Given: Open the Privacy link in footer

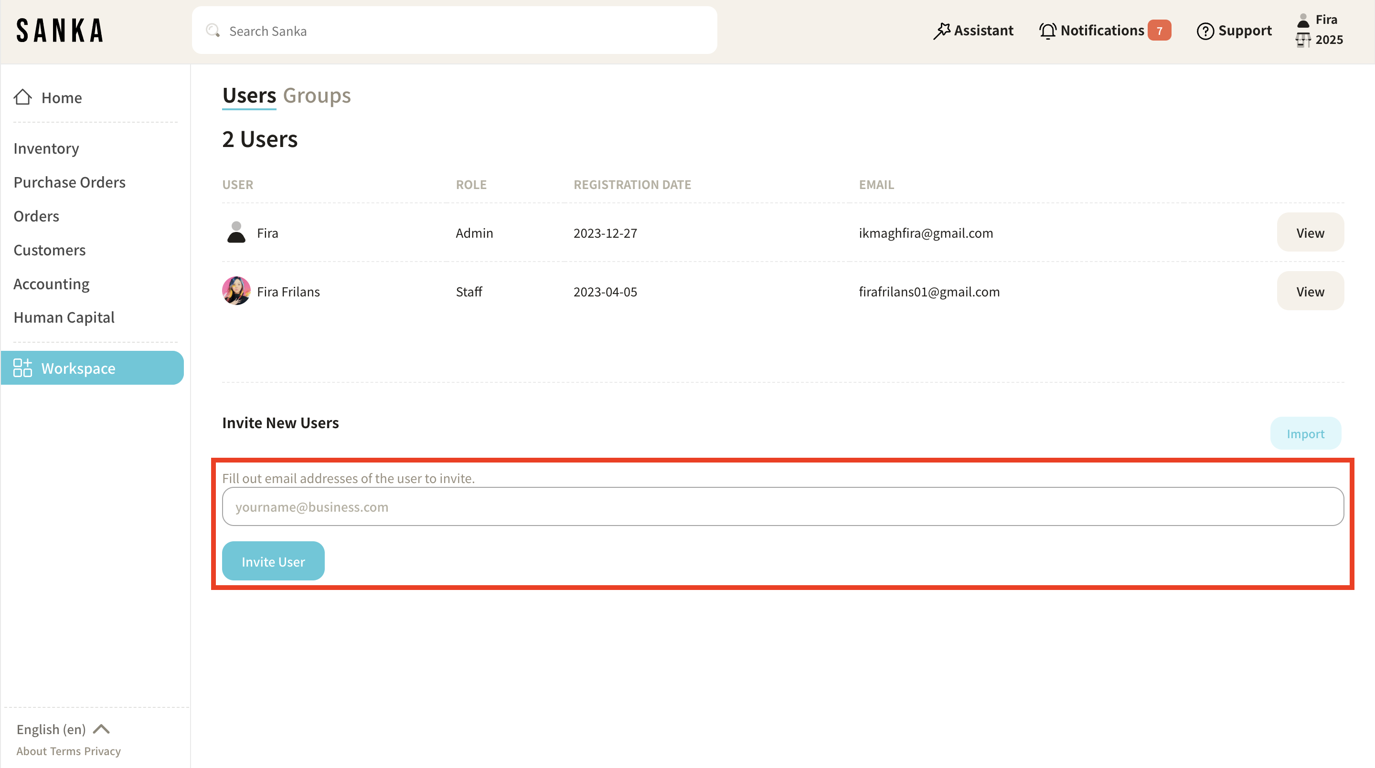Looking at the screenshot, I should click(102, 751).
